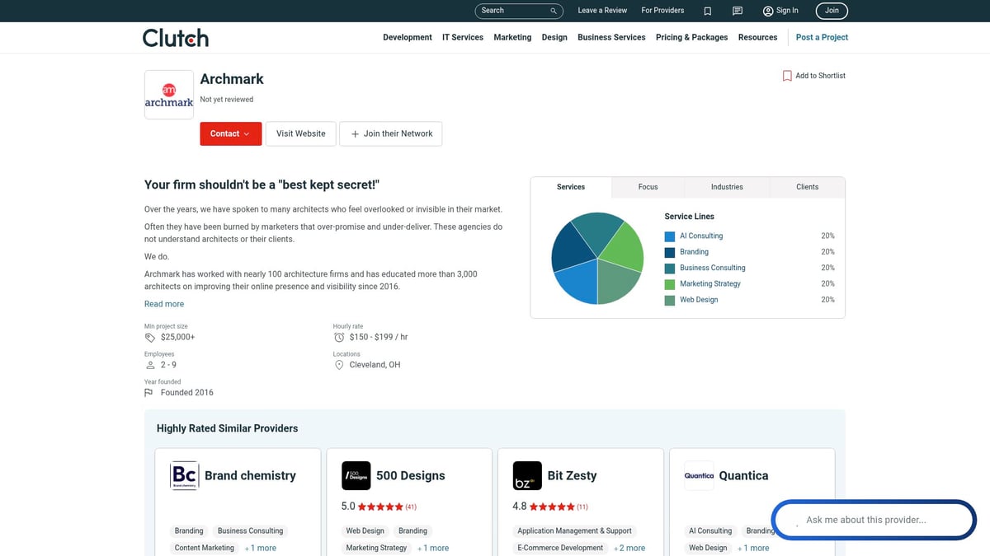Click the search magnifier icon

(554, 11)
